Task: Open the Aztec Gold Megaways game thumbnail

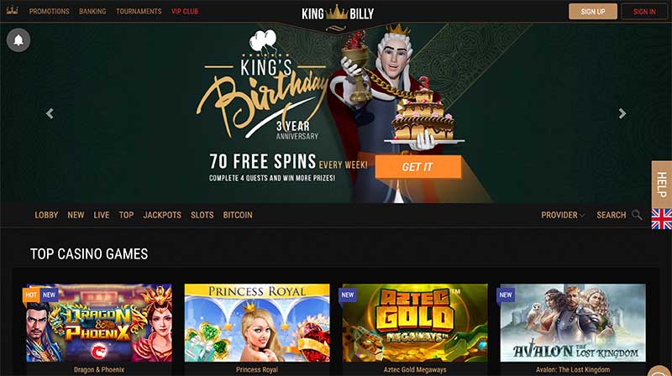Action: (x=415, y=323)
